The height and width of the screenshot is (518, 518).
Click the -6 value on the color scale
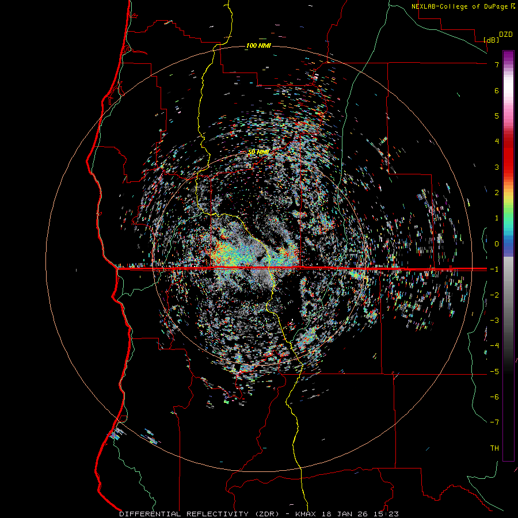click(494, 397)
